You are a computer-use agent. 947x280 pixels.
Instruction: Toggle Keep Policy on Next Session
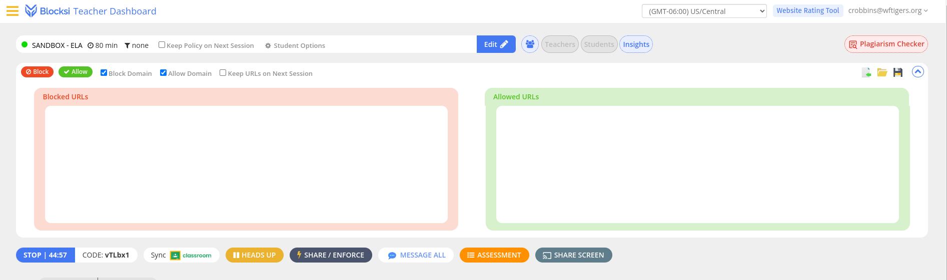pos(162,45)
